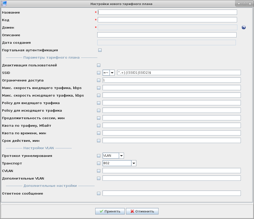254x219 pixels.
Task: Click the Квота по трафику field
Action: 172,125
